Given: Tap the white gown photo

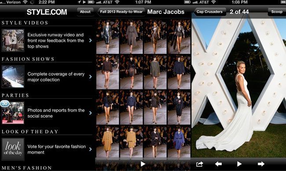Looking at the screenshot, I should pyautogui.click(x=239, y=88).
